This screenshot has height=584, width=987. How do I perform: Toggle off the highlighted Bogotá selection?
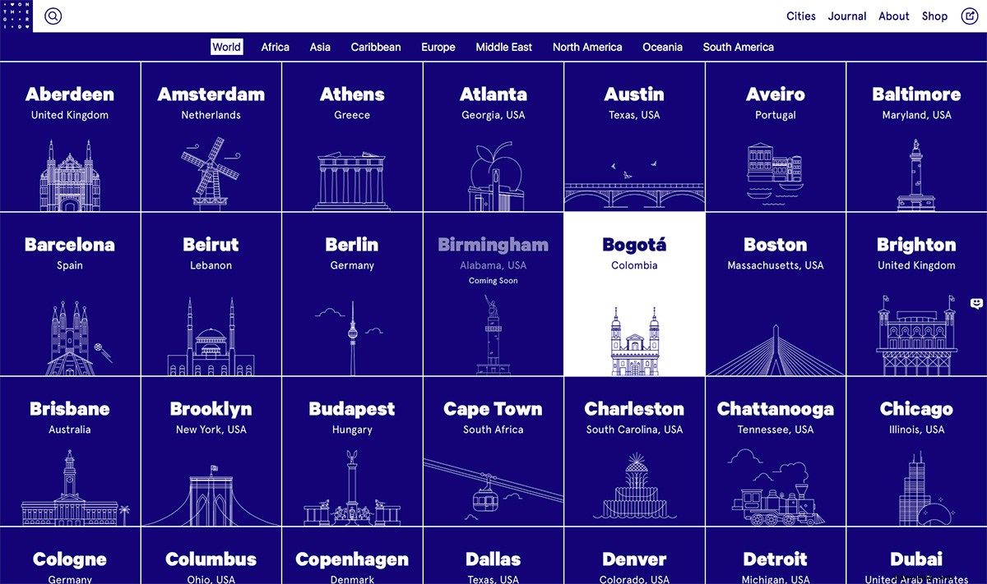(x=634, y=293)
